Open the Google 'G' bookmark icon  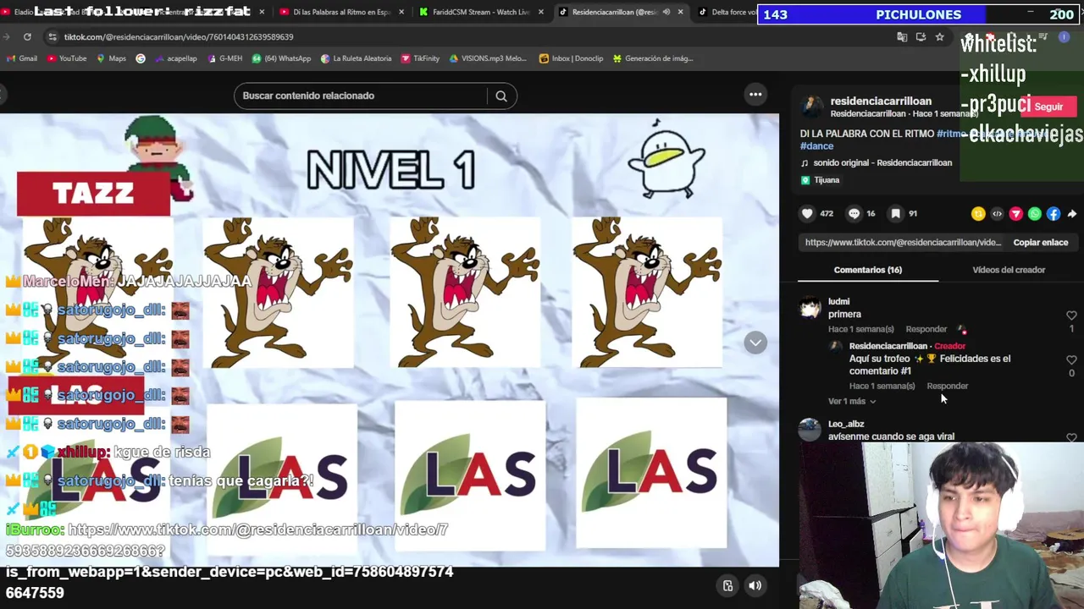pyautogui.click(x=141, y=58)
